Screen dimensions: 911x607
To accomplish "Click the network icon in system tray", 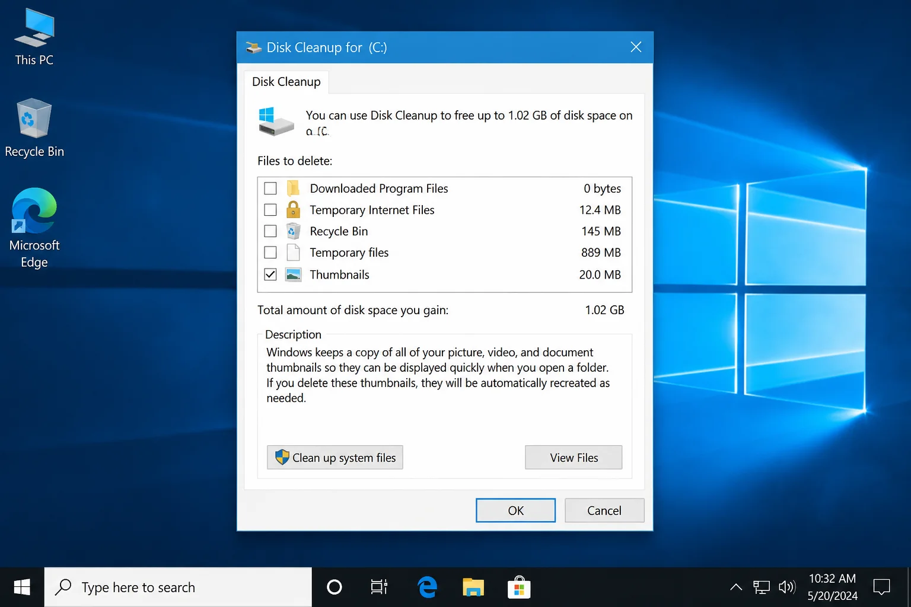I will click(x=762, y=587).
